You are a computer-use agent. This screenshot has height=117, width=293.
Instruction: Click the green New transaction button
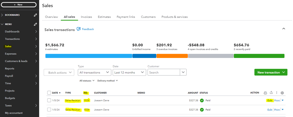click(x=271, y=73)
